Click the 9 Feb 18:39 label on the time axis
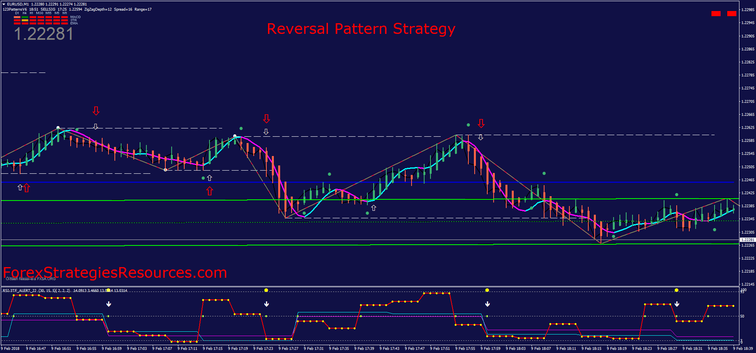Viewport: 756px width, 353px height. point(743,349)
